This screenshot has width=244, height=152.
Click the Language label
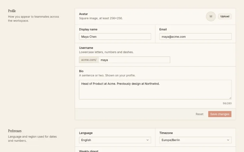86,133
